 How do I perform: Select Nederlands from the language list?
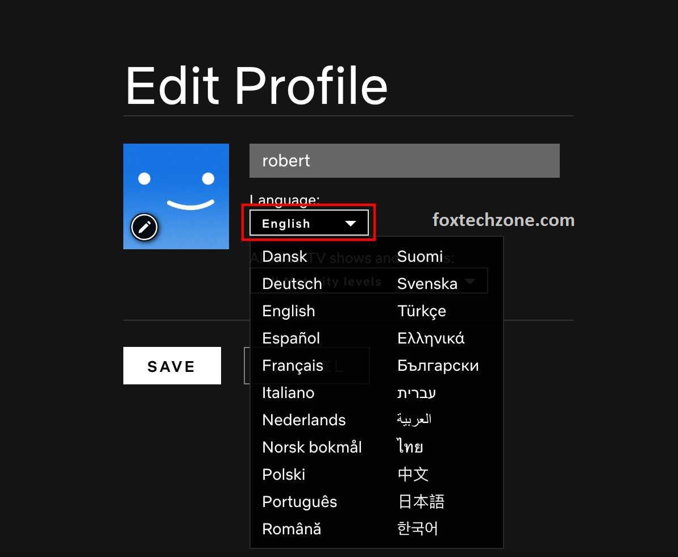pyautogui.click(x=303, y=420)
